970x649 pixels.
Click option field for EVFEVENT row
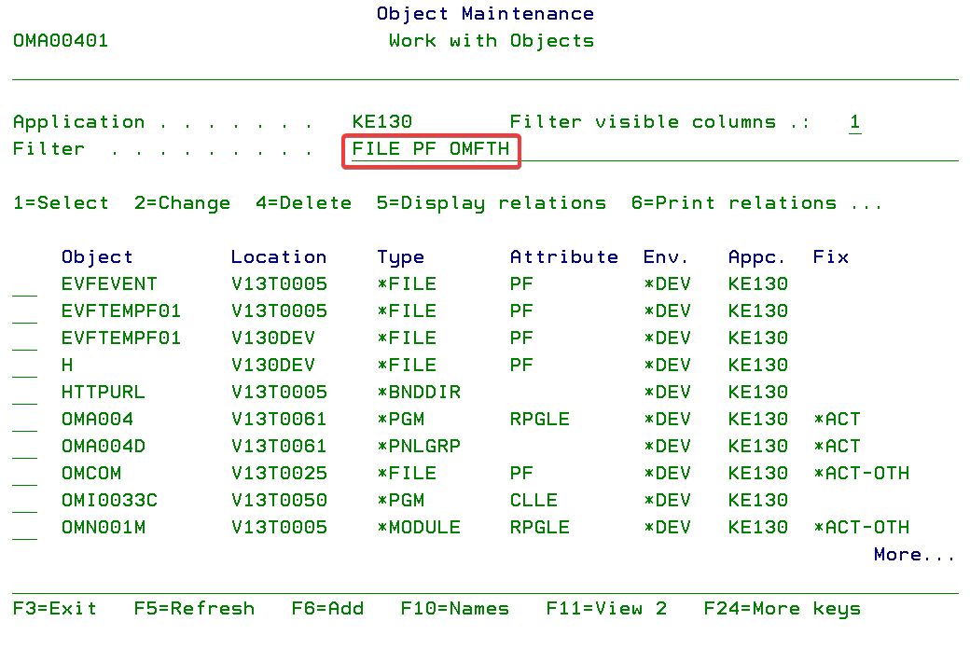pyautogui.click(x=24, y=285)
